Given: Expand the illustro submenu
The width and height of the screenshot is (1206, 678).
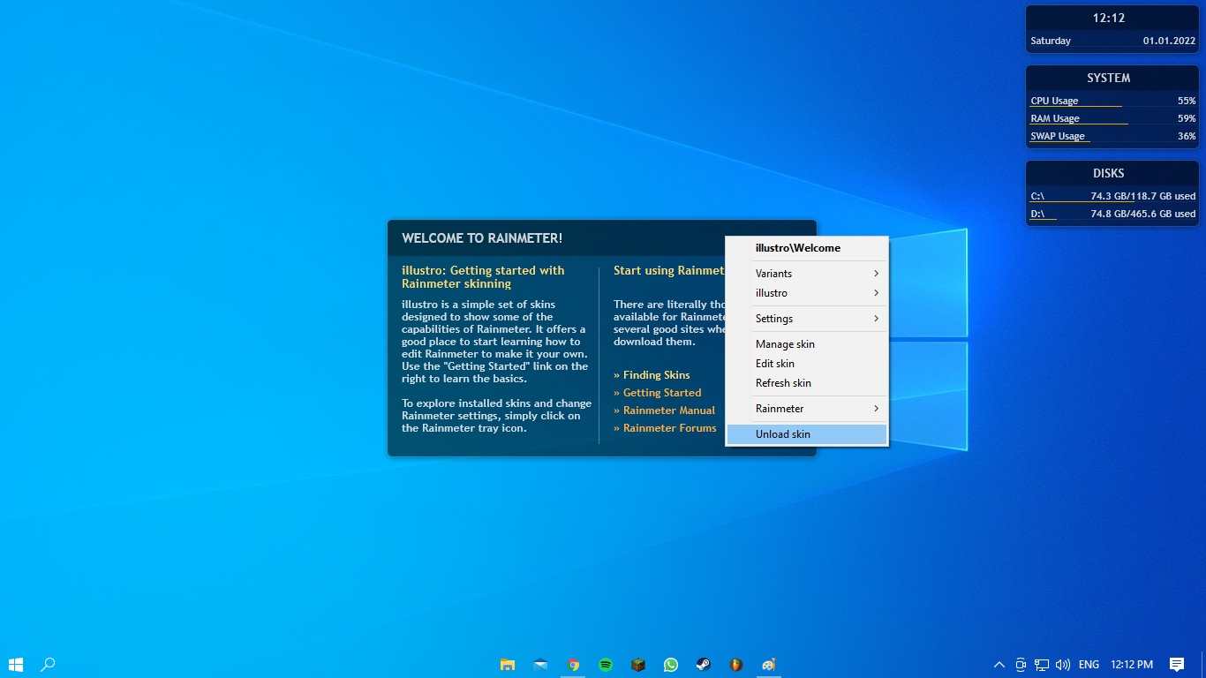Looking at the screenshot, I should point(807,293).
